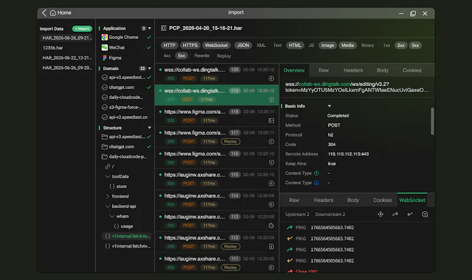
Task: Collapse the Application section arrow
Action: pos(149,28)
